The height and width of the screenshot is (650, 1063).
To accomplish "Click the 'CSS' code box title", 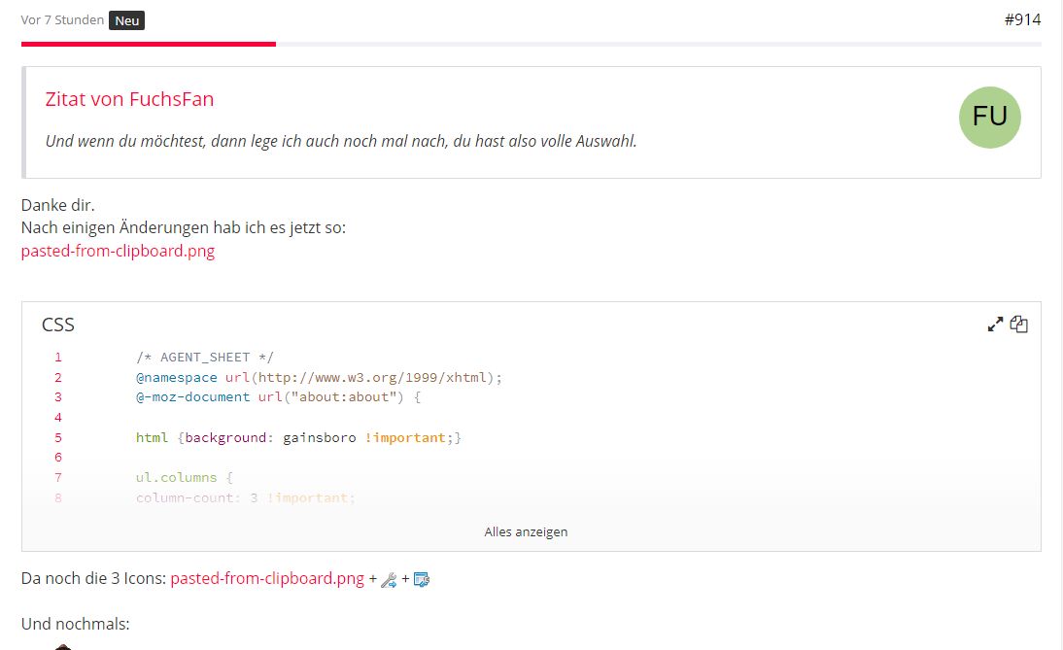I will [x=58, y=325].
